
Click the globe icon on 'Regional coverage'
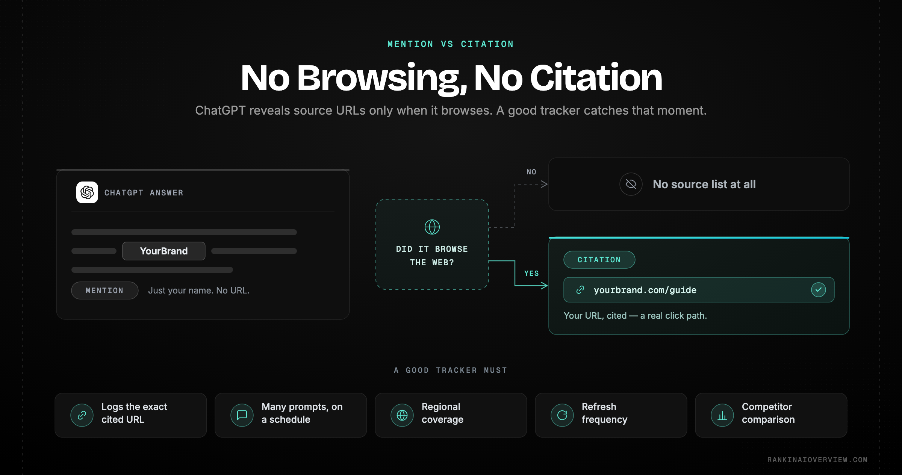pyautogui.click(x=402, y=415)
